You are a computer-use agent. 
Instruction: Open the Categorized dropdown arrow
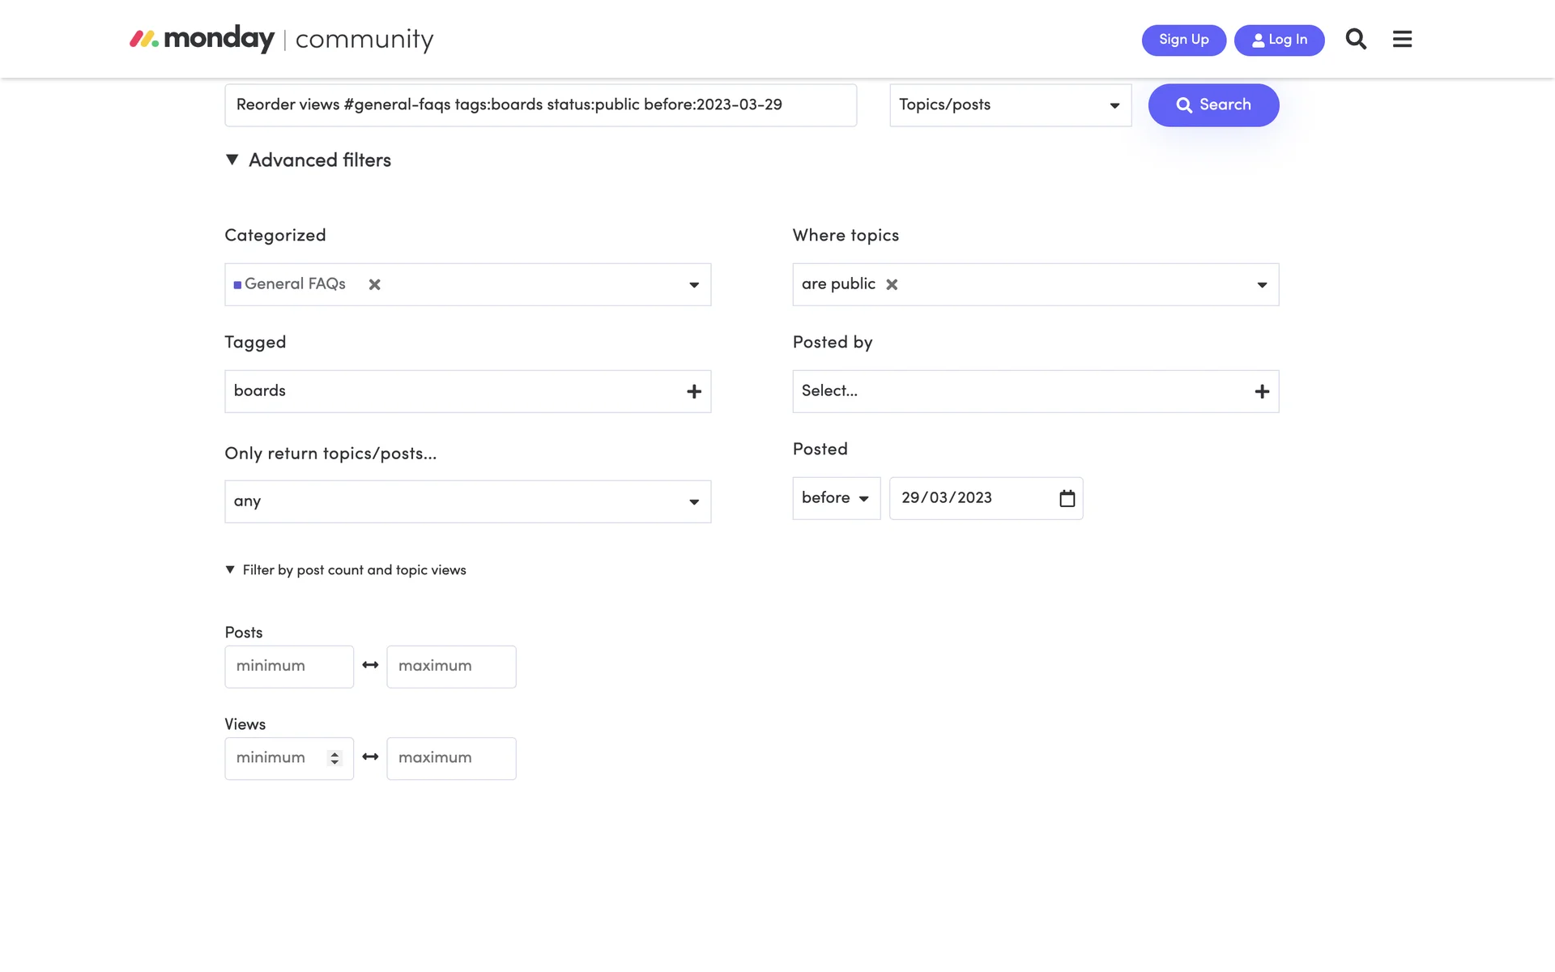point(694,284)
